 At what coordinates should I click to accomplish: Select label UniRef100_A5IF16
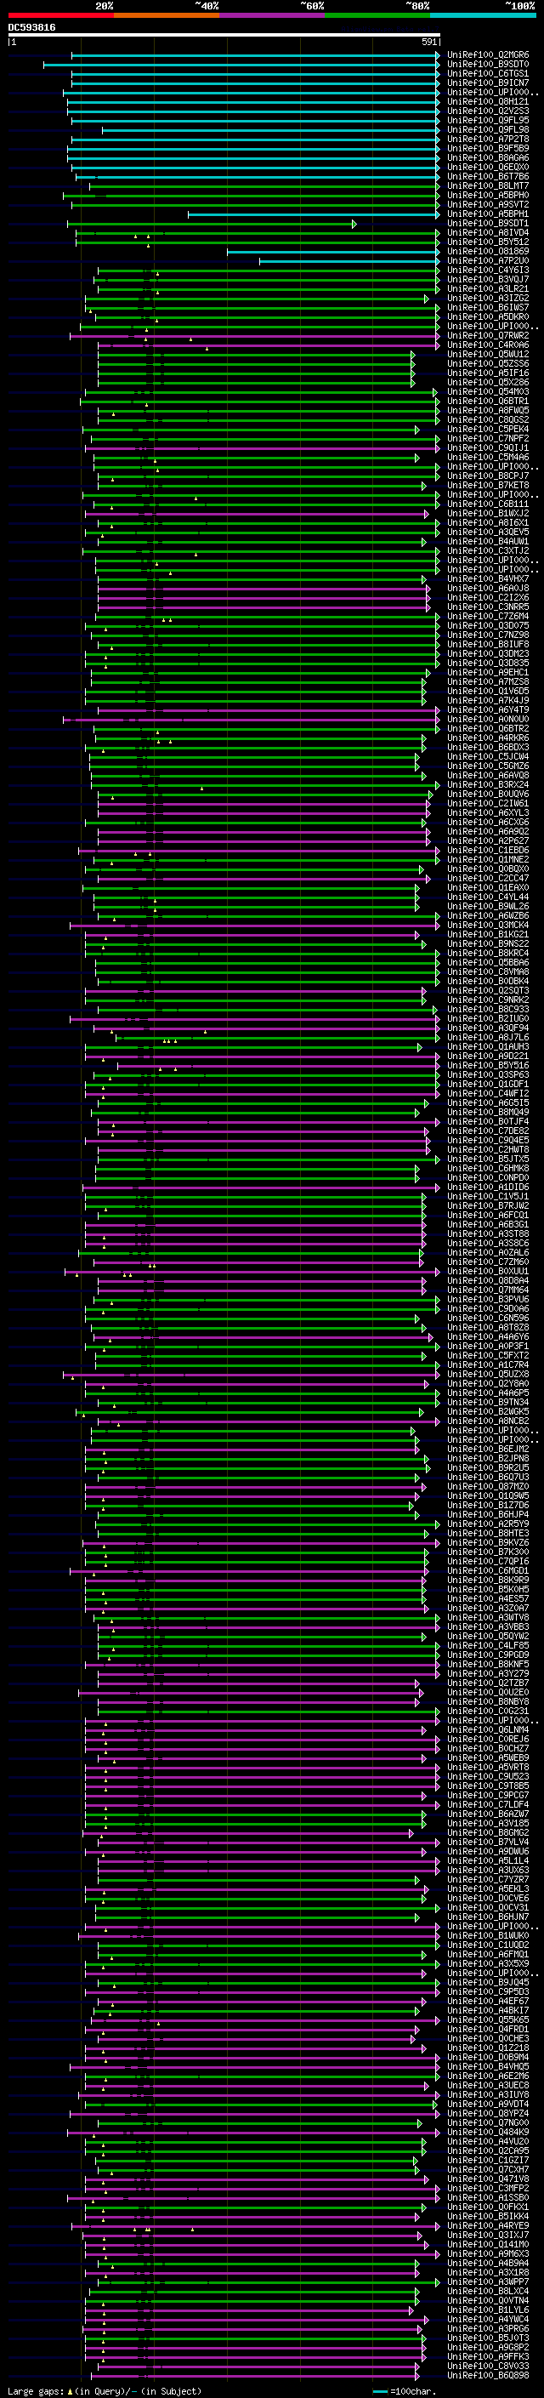click(x=488, y=373)
